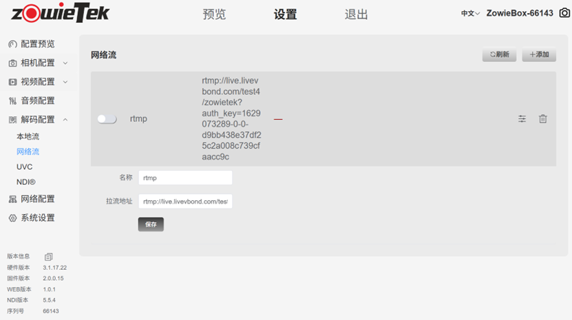
Task: Open 音频配置 in the sidebar
Action: click(x=37, y=100)
